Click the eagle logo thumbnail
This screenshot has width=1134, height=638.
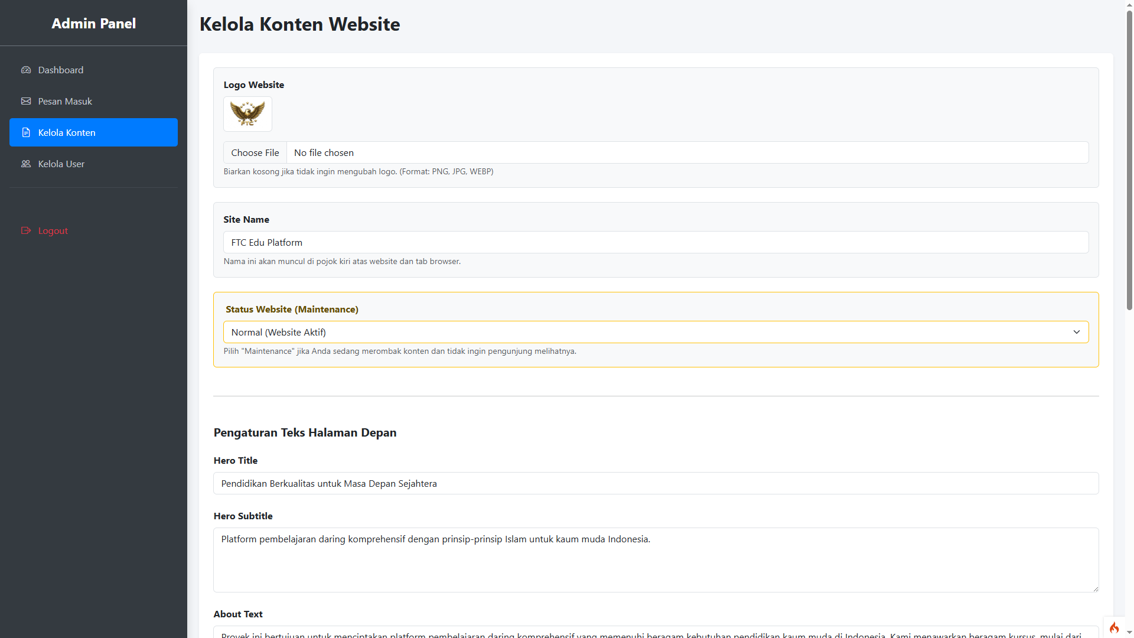pyautogui.click(x=247, y=113)
